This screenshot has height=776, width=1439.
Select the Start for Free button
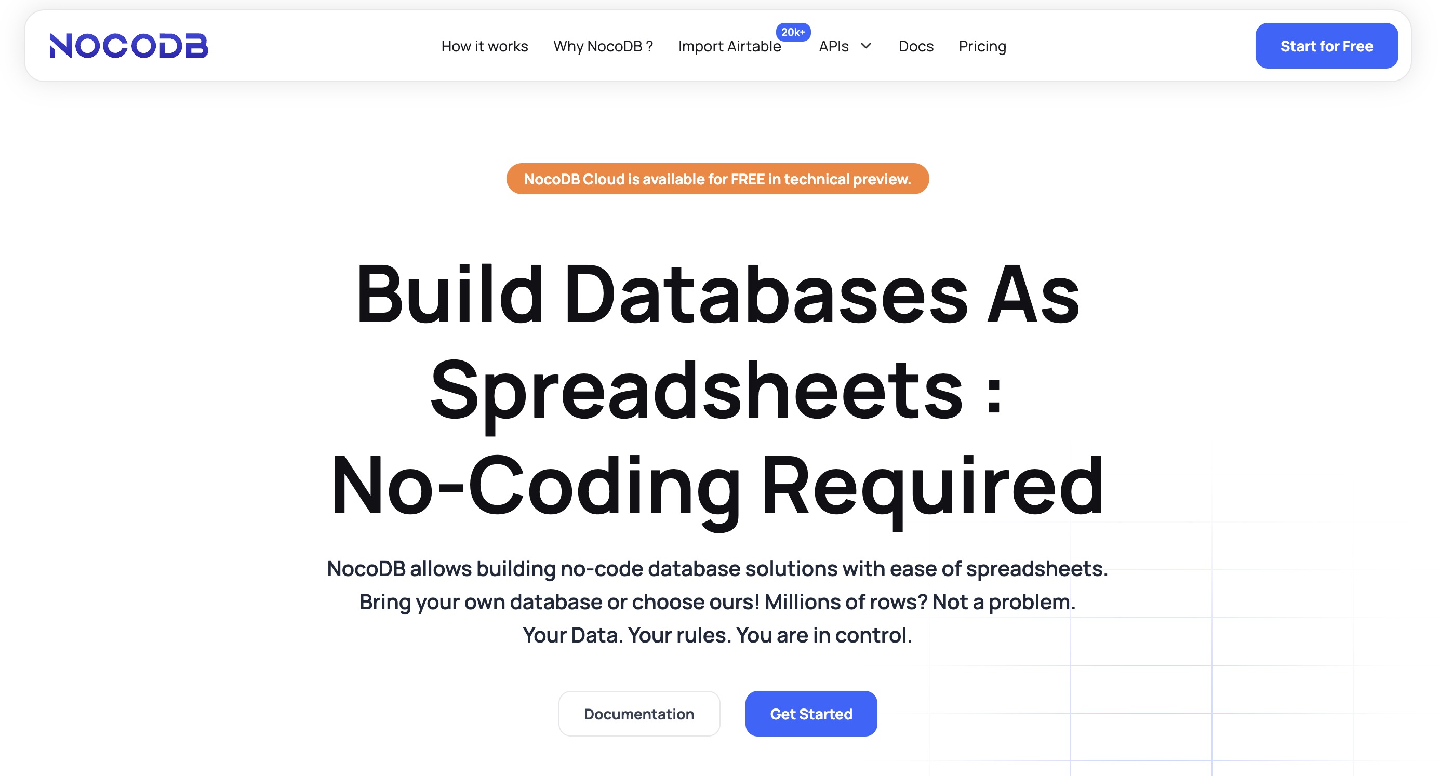coord(1326,46)
